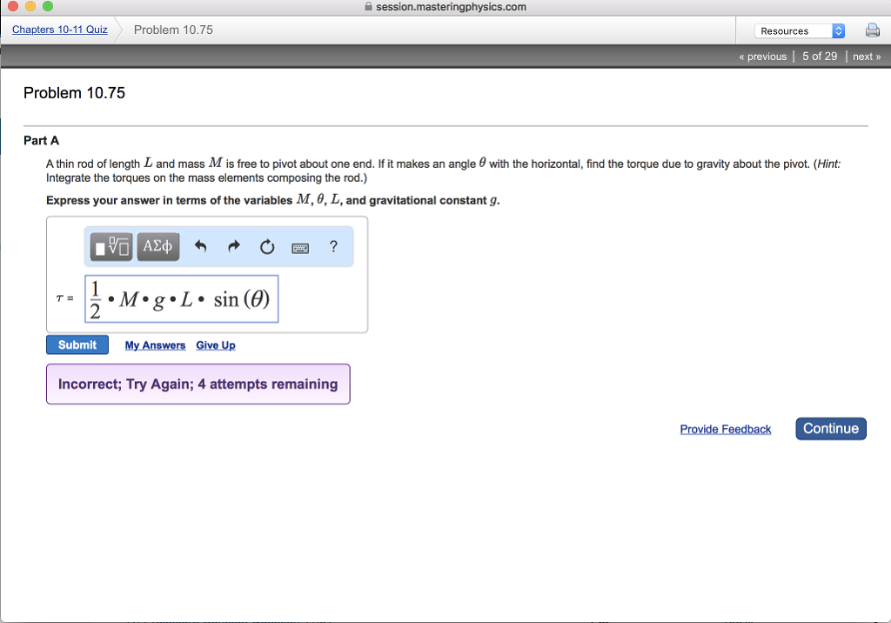Click the Problem 10.75 breadcrumb label
The image size is (891, 623).
(173, 30)
